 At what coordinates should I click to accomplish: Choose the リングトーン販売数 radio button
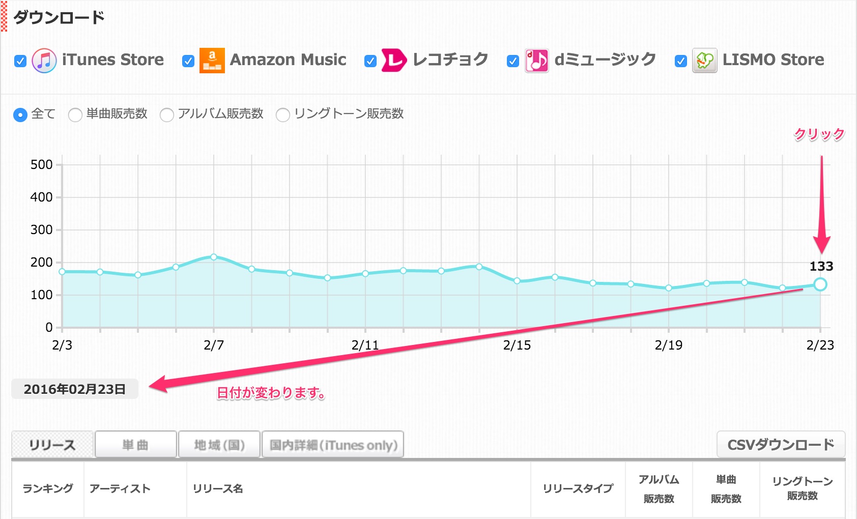coord(283,115)
